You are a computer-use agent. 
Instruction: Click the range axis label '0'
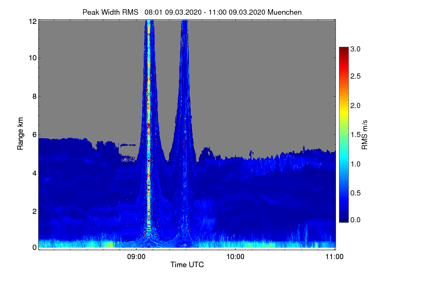(34, 247)
